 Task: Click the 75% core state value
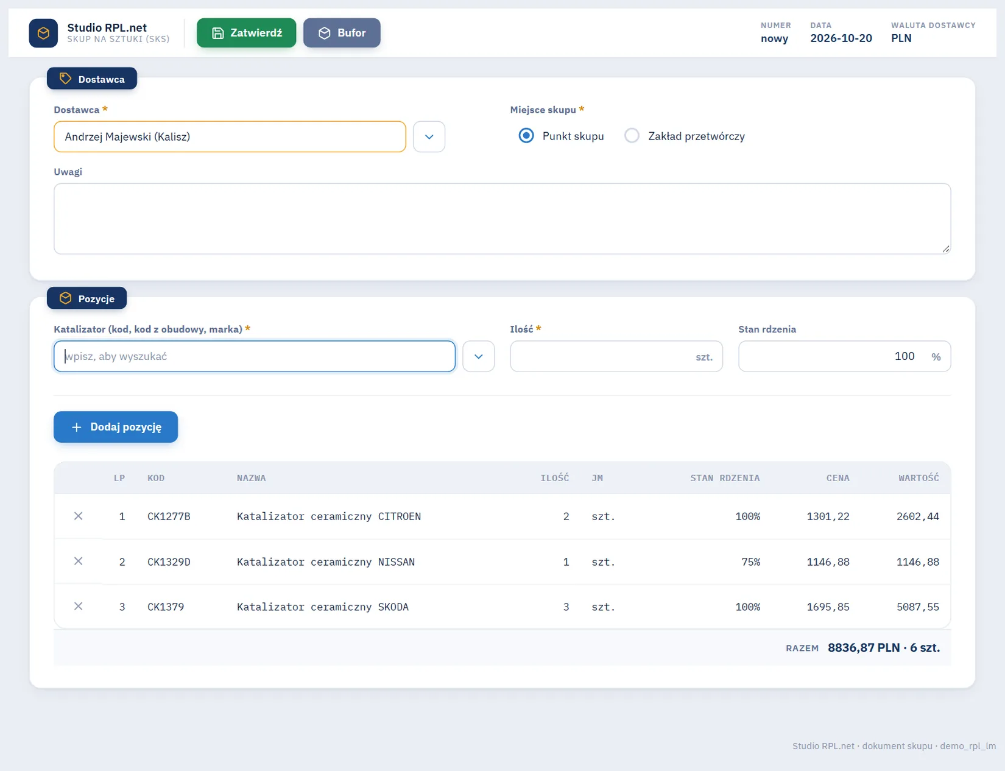(x=751, y=562)
